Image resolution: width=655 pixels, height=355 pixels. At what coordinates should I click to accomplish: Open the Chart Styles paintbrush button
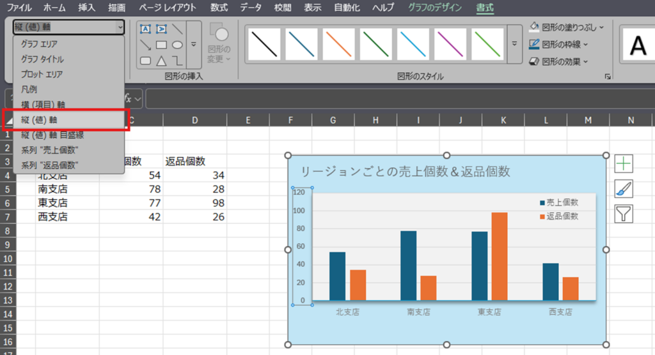(623, 189)
